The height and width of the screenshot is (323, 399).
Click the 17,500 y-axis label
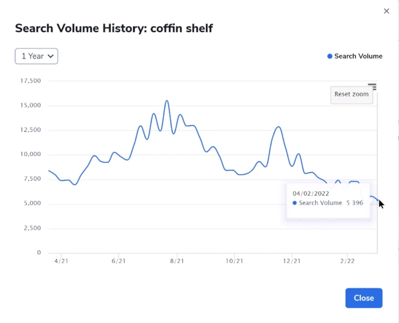pyautogui.click(x=30, y=81)
